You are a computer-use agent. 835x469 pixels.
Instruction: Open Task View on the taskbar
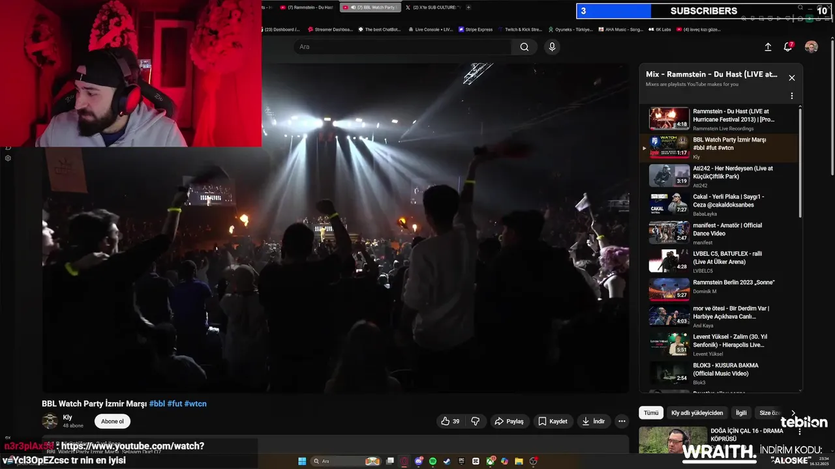coord(390,461)
